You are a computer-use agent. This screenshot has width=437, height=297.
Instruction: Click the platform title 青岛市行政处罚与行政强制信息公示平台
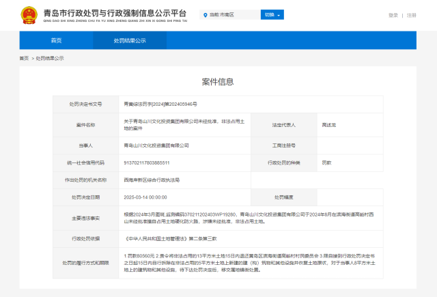click(x=113, y=14)
